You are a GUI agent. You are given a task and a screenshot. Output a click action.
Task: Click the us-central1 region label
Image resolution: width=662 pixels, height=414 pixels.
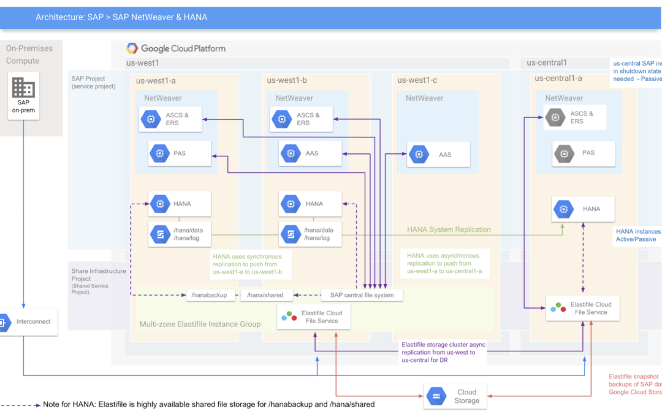[546, 63]
